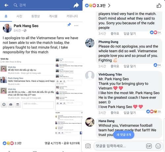Click the 댓글을 입력하세요 comment input

pos(119,146)
